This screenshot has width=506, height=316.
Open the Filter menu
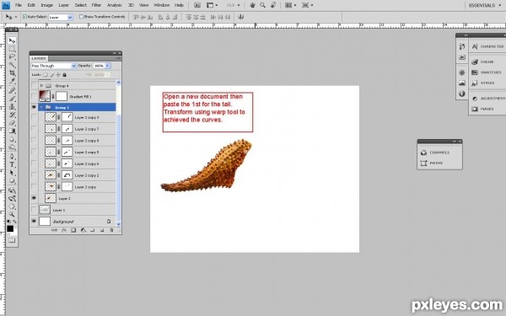[96, 5]
